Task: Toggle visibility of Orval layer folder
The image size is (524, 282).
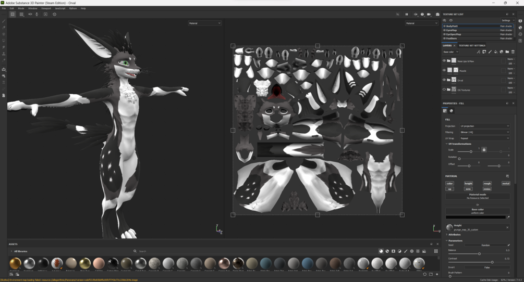Action: [x=444, y=80]
